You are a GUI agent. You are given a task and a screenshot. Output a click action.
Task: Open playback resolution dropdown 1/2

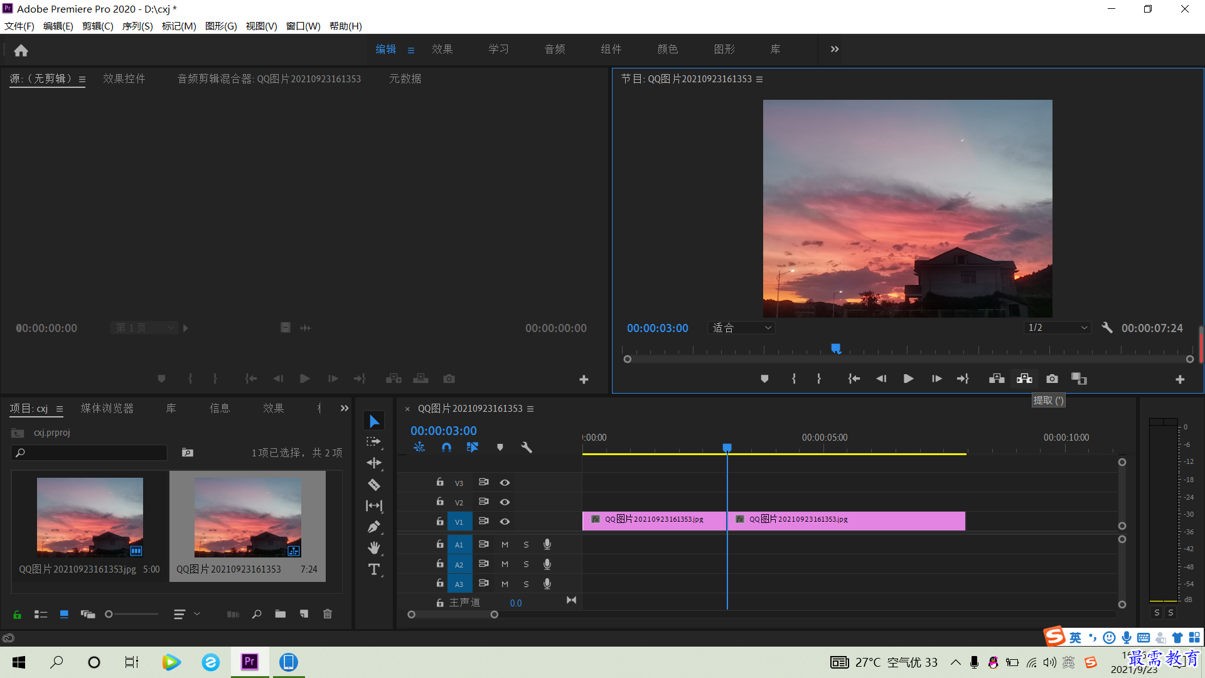(x=1058, y=328)
